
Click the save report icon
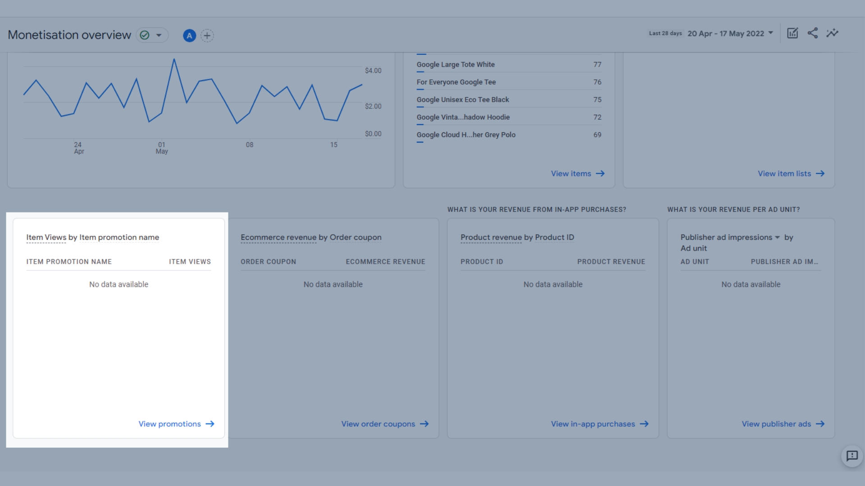click(x=792, y=33)
